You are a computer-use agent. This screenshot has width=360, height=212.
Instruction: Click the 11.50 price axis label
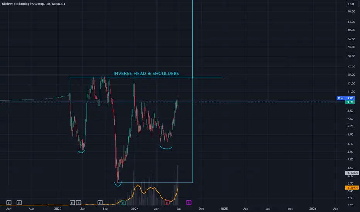(x=351, y=91)
